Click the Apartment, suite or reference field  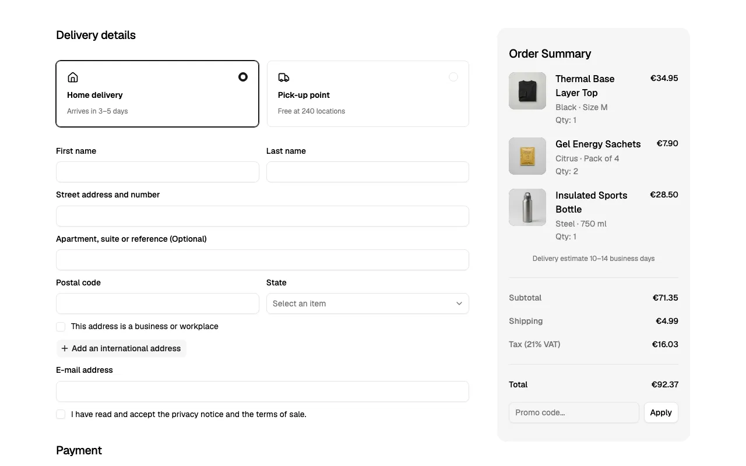pyautogui.click(x=262, y=260)
